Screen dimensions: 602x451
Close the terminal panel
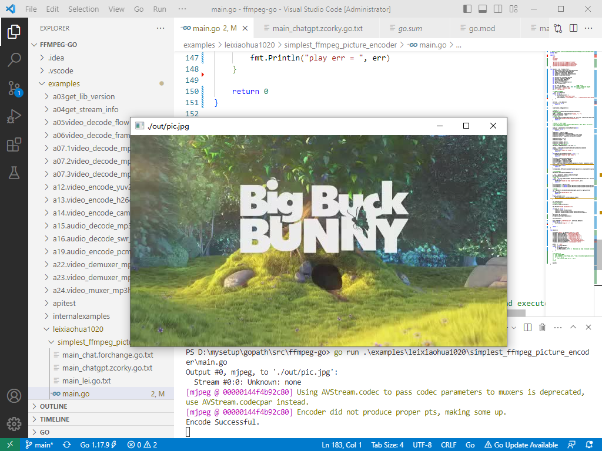click(x=588, y=327)
